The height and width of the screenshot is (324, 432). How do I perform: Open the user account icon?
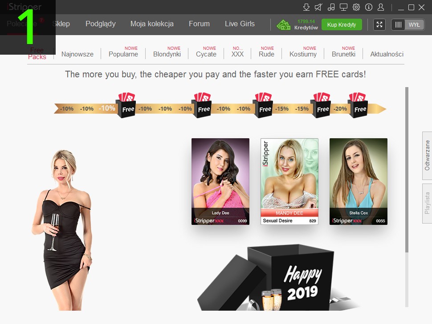coord(381,7)
